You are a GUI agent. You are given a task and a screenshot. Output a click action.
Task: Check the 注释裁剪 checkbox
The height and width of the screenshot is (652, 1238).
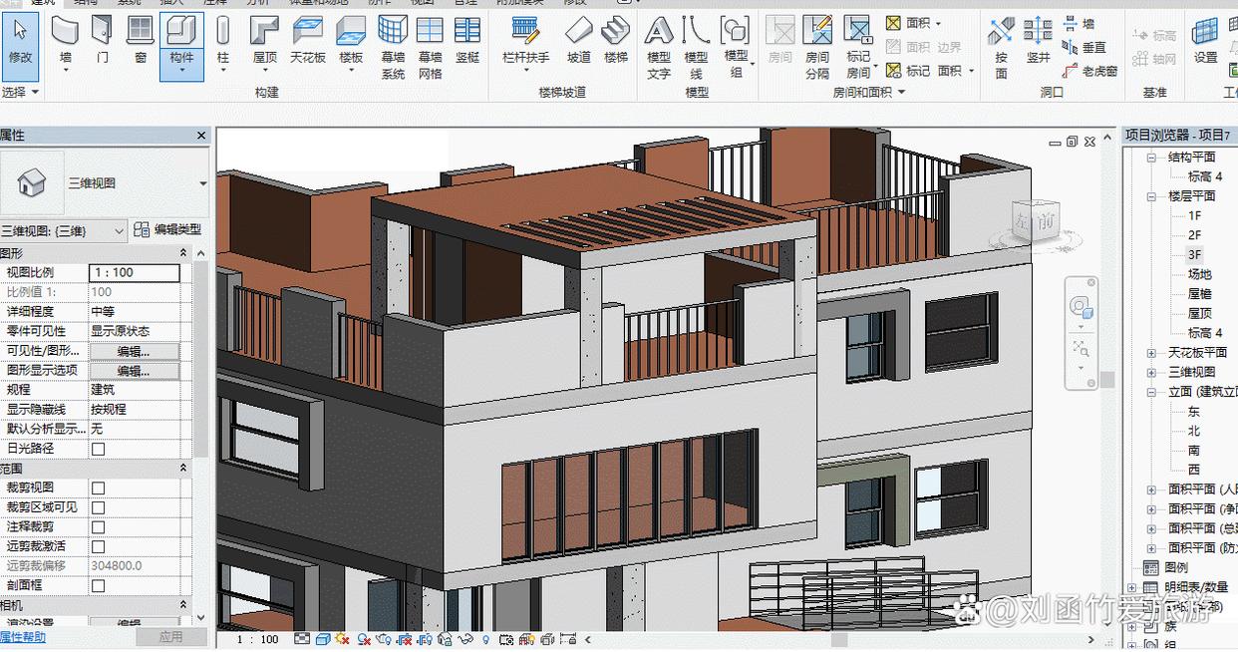click(x=98, y=526)
